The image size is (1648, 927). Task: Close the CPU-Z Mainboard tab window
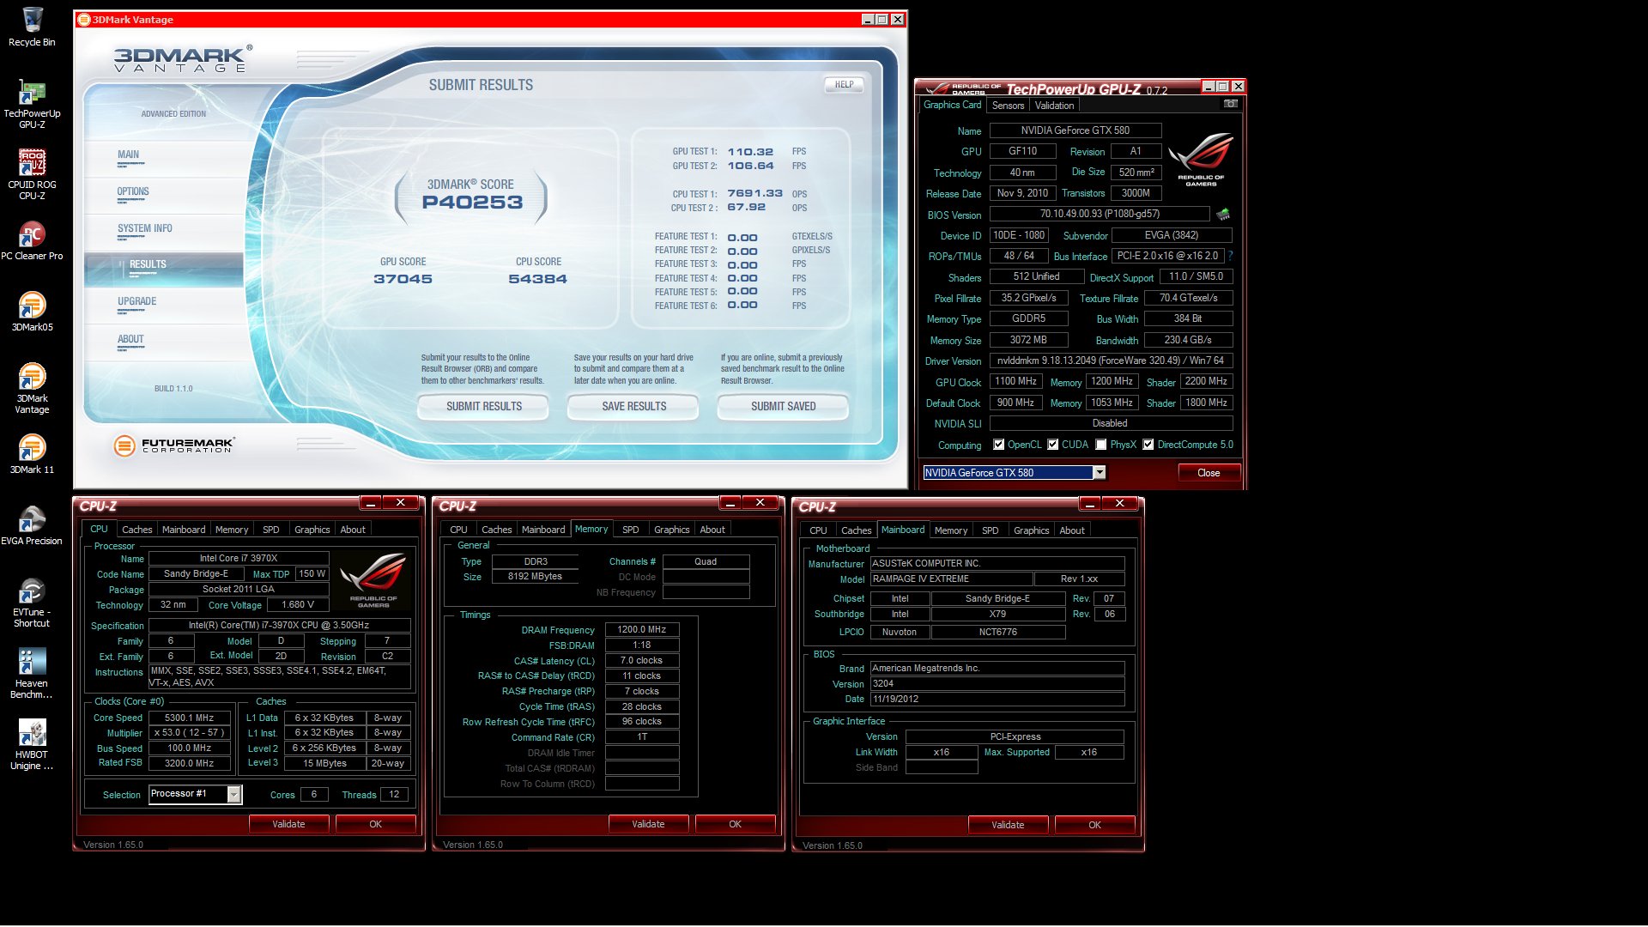[1119, 504]
